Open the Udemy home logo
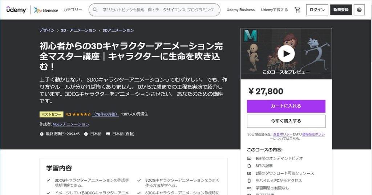This screenshot has width=372, height=195. [17, 10]
